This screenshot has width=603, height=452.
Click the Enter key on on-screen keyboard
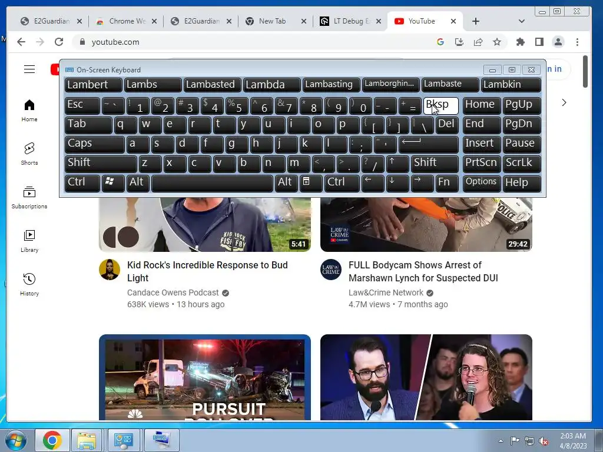429,144
